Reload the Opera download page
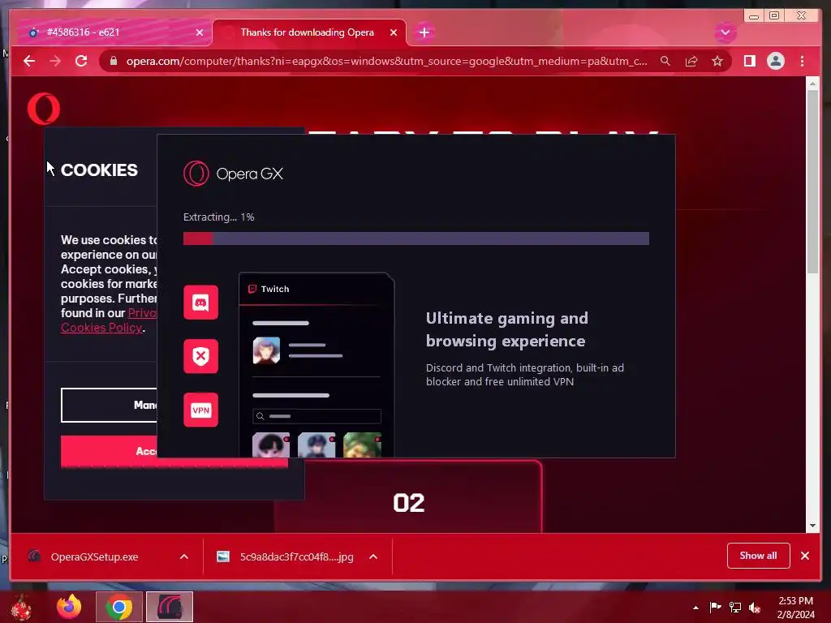 [81, 61]
